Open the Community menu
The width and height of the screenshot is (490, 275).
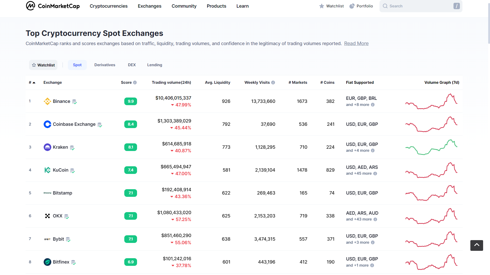[x=184, y=6]
